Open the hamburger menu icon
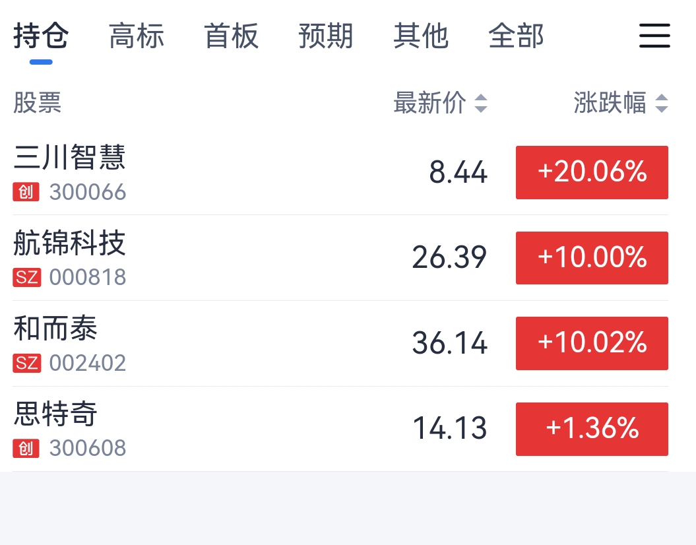The width and height of the screenshot is (696, 545). [654, 36]
